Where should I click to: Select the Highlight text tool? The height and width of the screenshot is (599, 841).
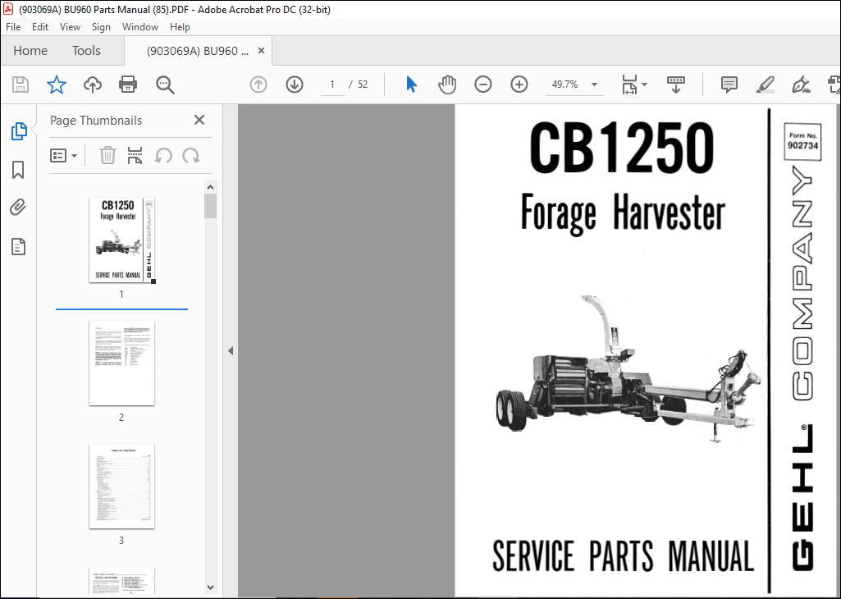click(x=765, y=85)
